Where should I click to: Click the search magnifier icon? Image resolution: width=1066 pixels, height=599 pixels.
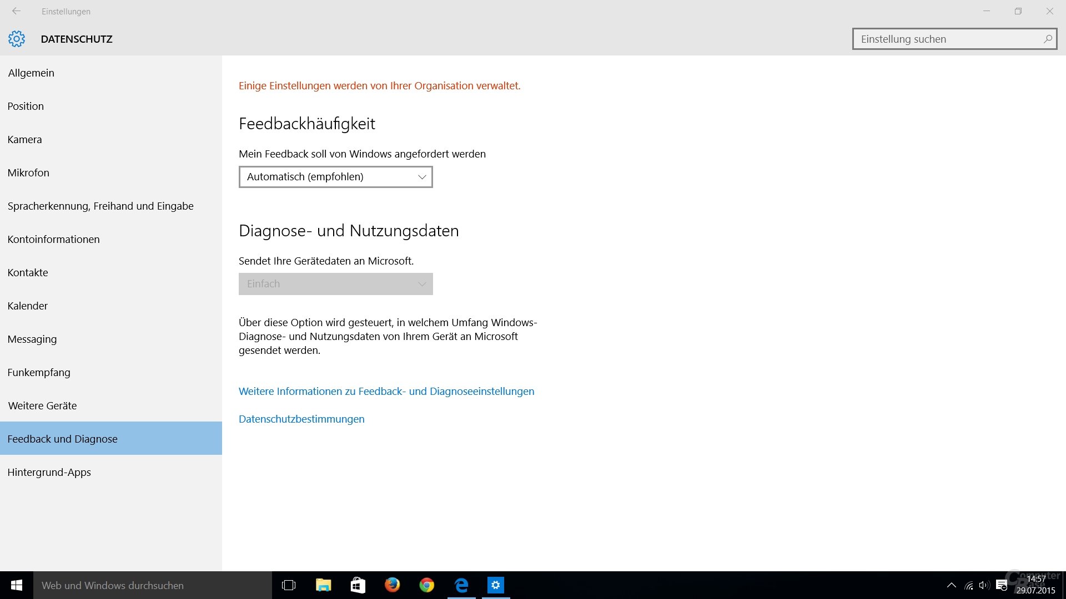[x=1047, y=39]
